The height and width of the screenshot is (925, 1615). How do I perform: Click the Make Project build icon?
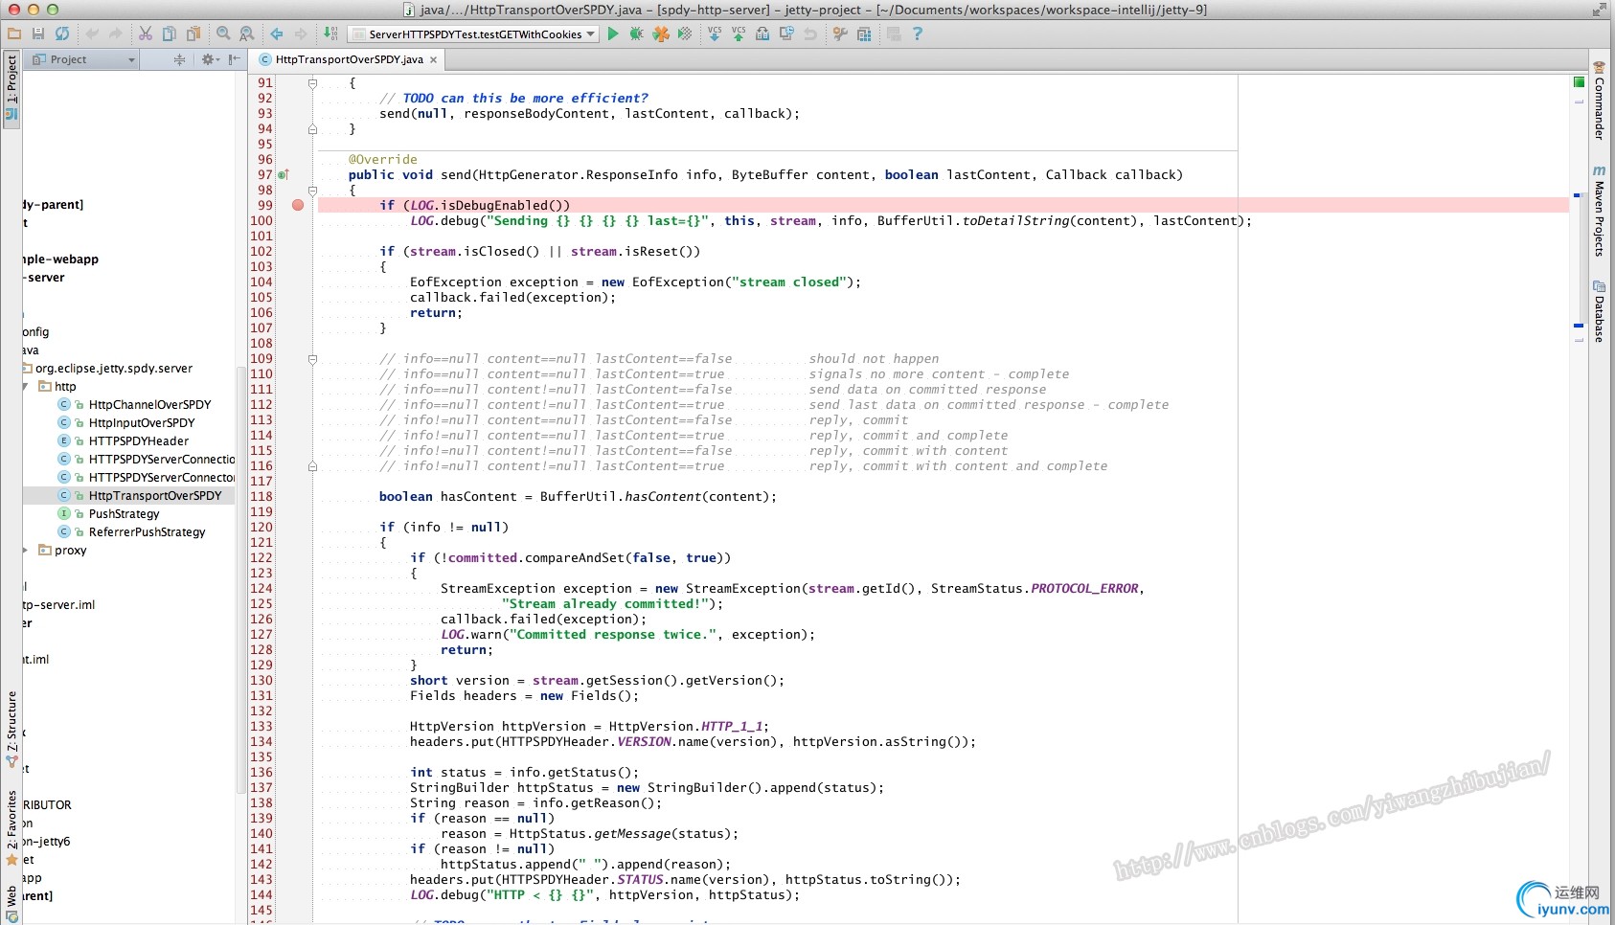330,34
